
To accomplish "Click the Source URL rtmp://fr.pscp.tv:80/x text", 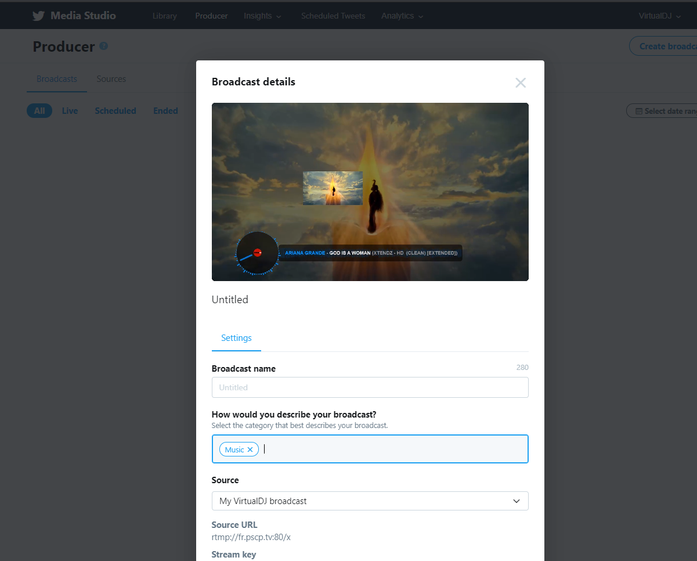I will 251,537.
